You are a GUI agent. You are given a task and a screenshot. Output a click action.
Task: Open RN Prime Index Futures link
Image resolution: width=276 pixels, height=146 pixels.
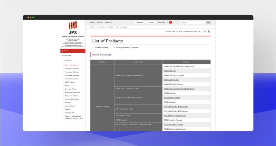[173, 125]
